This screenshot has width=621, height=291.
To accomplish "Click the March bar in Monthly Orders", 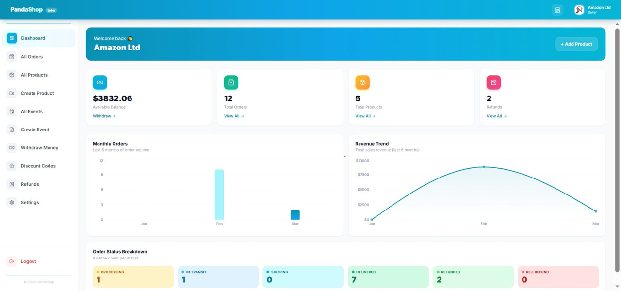I will [x=295, y=215].
